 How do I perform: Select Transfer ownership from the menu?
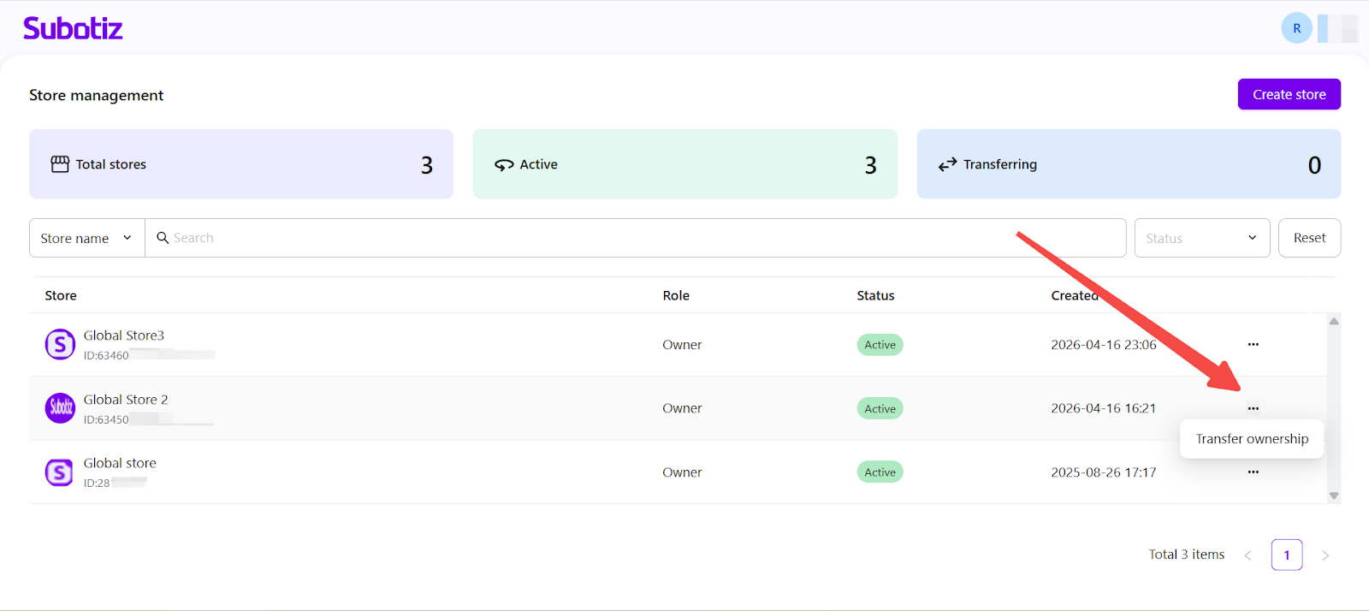[x=1251, y=439]
